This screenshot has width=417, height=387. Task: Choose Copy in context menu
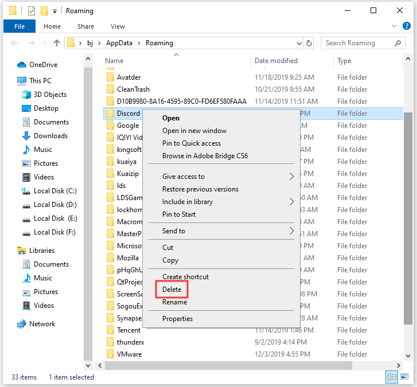221,260
